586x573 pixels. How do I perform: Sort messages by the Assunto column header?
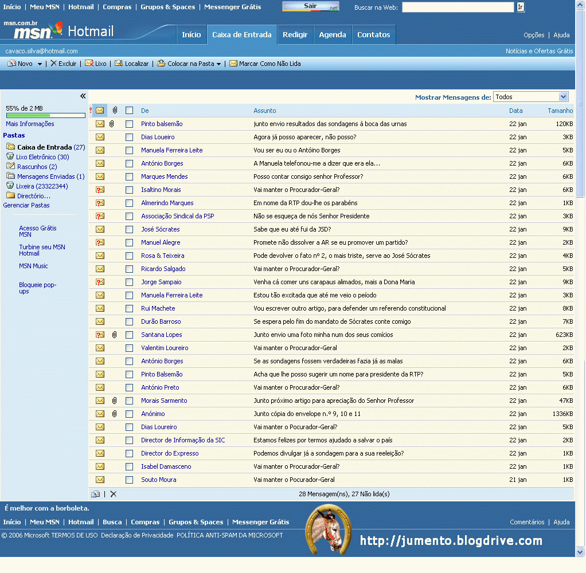click(264, 111)
